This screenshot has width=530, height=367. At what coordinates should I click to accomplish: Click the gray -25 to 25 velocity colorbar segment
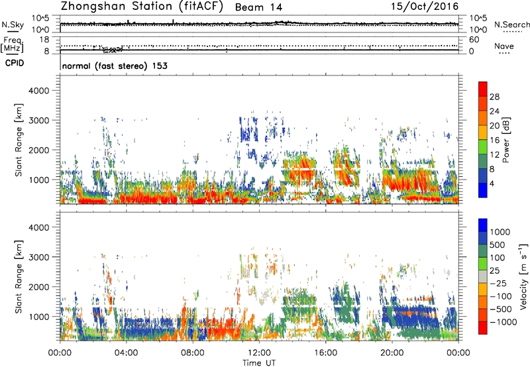pyautogui.click(x=483, y=276)
